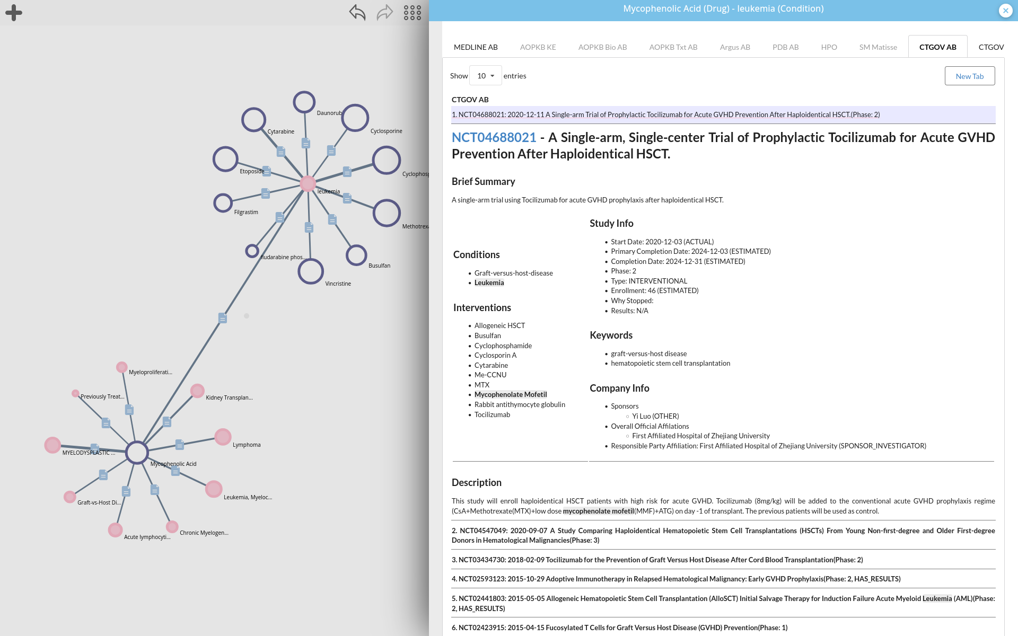Close the Mycophenolic Acid leukemia panel
Screen dimensions: 1018x636
(1005, 11)
